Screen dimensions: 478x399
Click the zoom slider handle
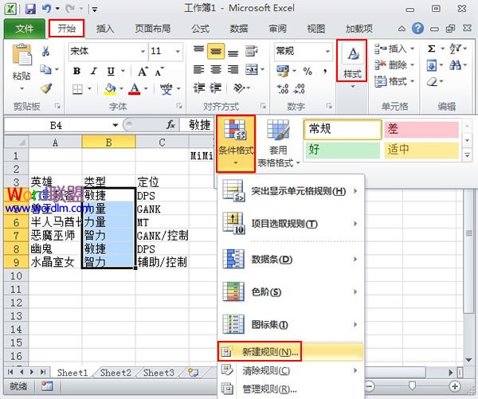tap(412, 386)
